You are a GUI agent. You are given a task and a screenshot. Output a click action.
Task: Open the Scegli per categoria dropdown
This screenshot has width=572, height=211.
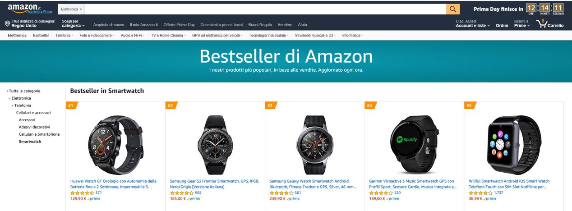(73, 23)
